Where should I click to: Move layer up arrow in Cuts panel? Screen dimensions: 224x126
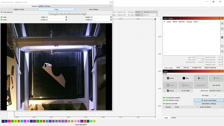click(x=222, y=23)
